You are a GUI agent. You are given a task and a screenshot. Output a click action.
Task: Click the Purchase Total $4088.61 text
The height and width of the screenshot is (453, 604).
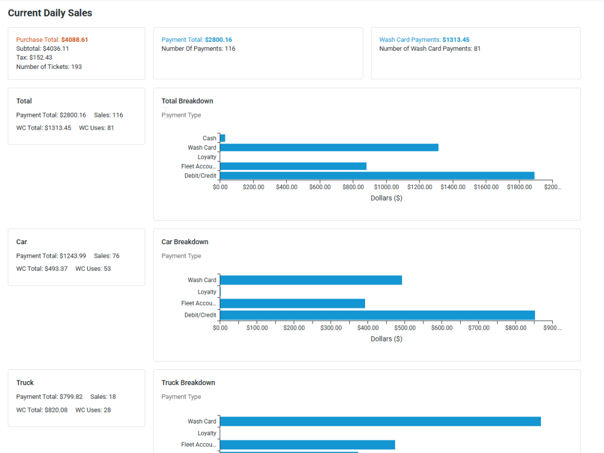tap(52, 40)
